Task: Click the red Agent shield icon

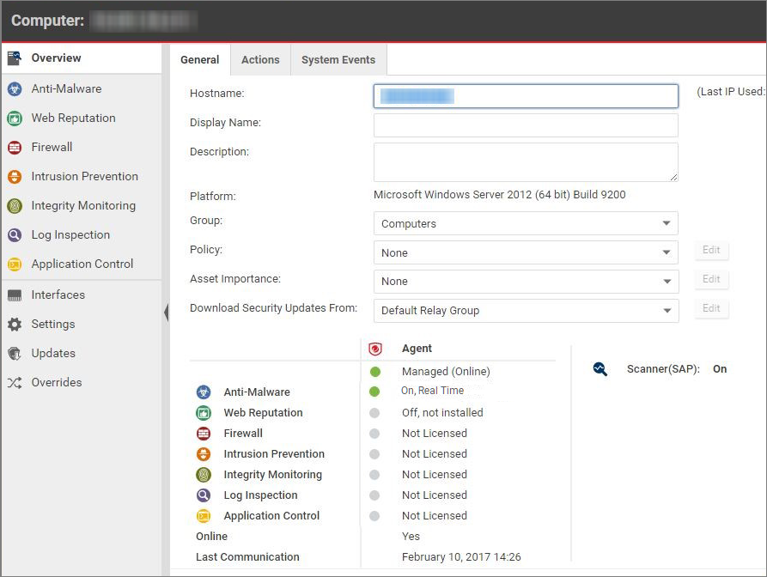Action: (x=374, y=349)
